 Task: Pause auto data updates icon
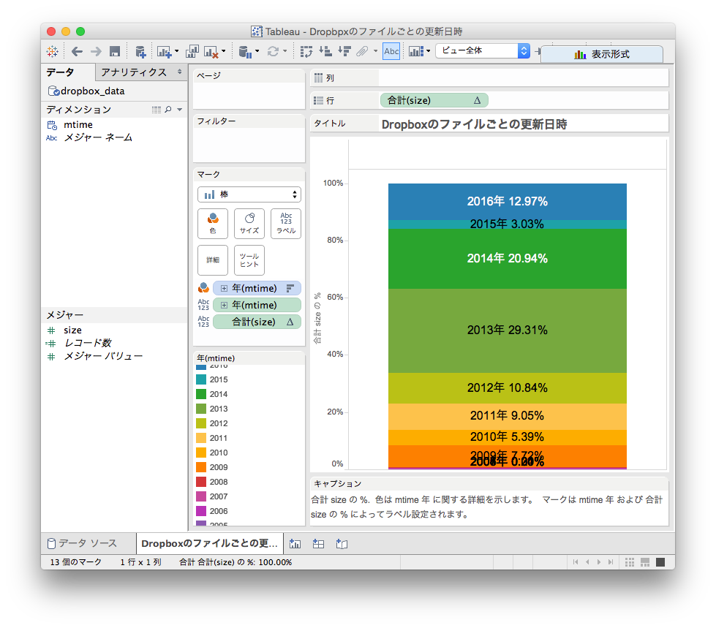(x=245, y=52)
